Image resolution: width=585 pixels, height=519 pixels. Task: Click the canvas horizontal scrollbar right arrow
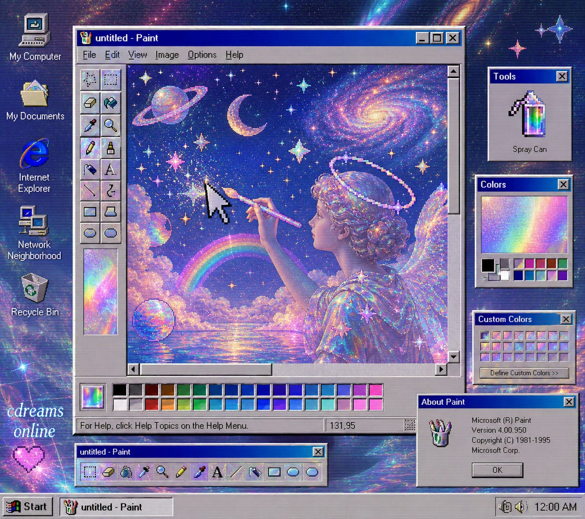pyautogui.click(x=441, y=369)
